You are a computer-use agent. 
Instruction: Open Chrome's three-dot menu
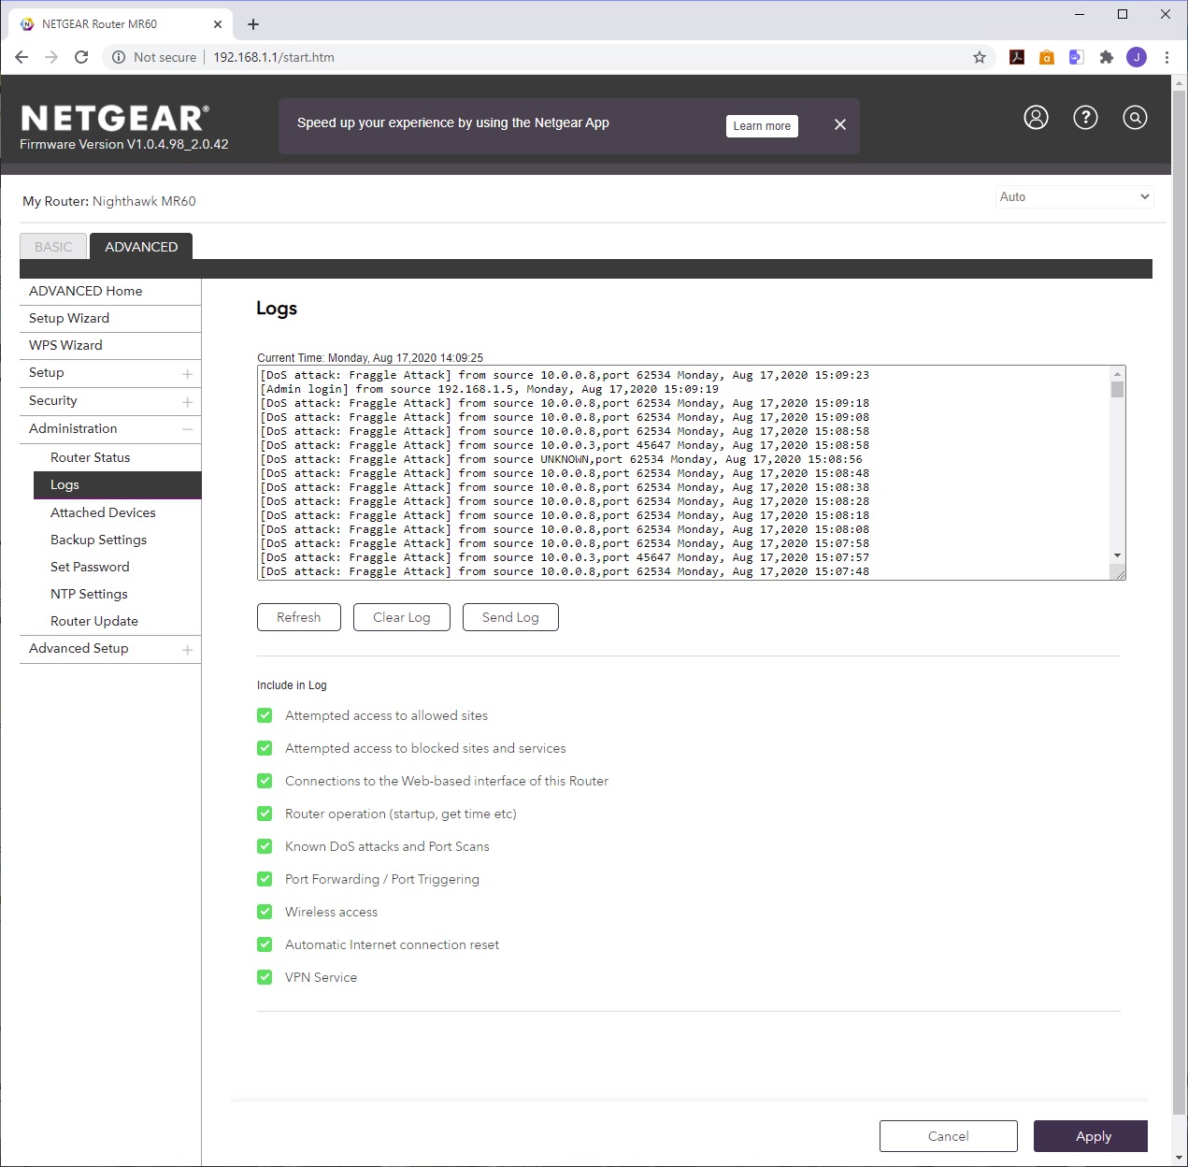(1167, 57)
